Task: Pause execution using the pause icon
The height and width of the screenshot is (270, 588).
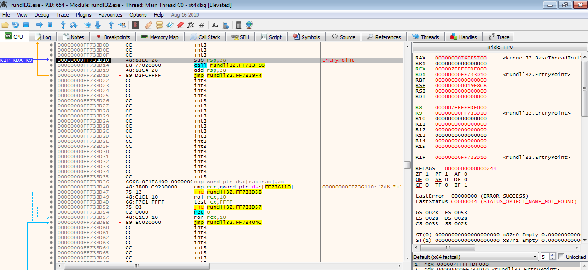Action: point(50,25)
